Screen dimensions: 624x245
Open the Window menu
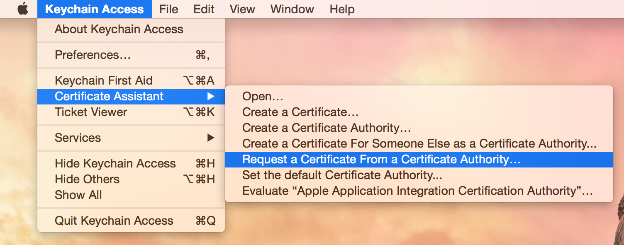pyautogui.click(x=292, y=9)
